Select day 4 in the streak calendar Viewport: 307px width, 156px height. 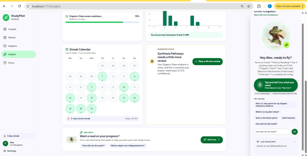[x=134, y=76]
